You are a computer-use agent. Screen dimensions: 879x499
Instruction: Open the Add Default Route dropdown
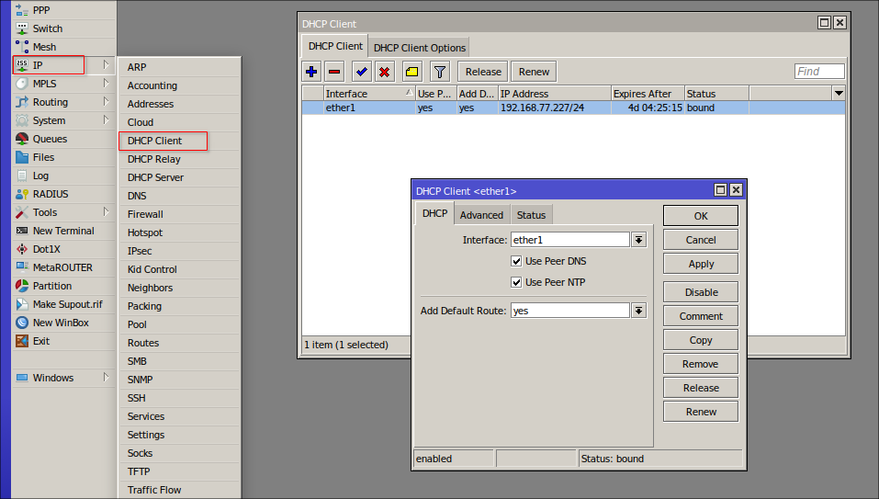click(639, 311)
